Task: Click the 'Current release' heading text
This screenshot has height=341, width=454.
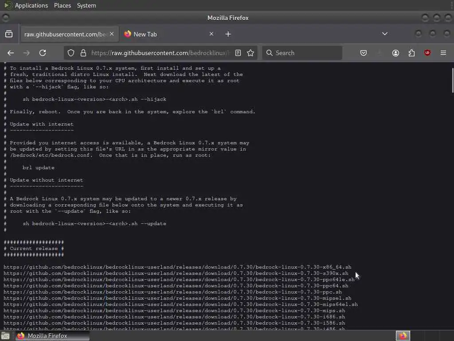Action: click(34, 249)
